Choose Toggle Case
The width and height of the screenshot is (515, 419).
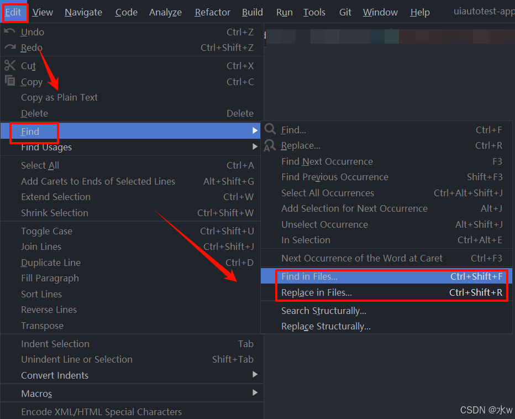132,231
